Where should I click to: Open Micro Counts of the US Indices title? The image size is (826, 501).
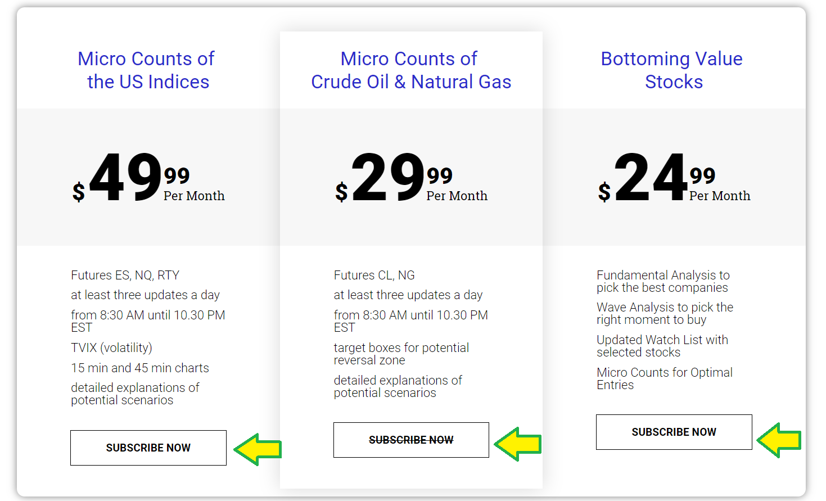[147, 70]
